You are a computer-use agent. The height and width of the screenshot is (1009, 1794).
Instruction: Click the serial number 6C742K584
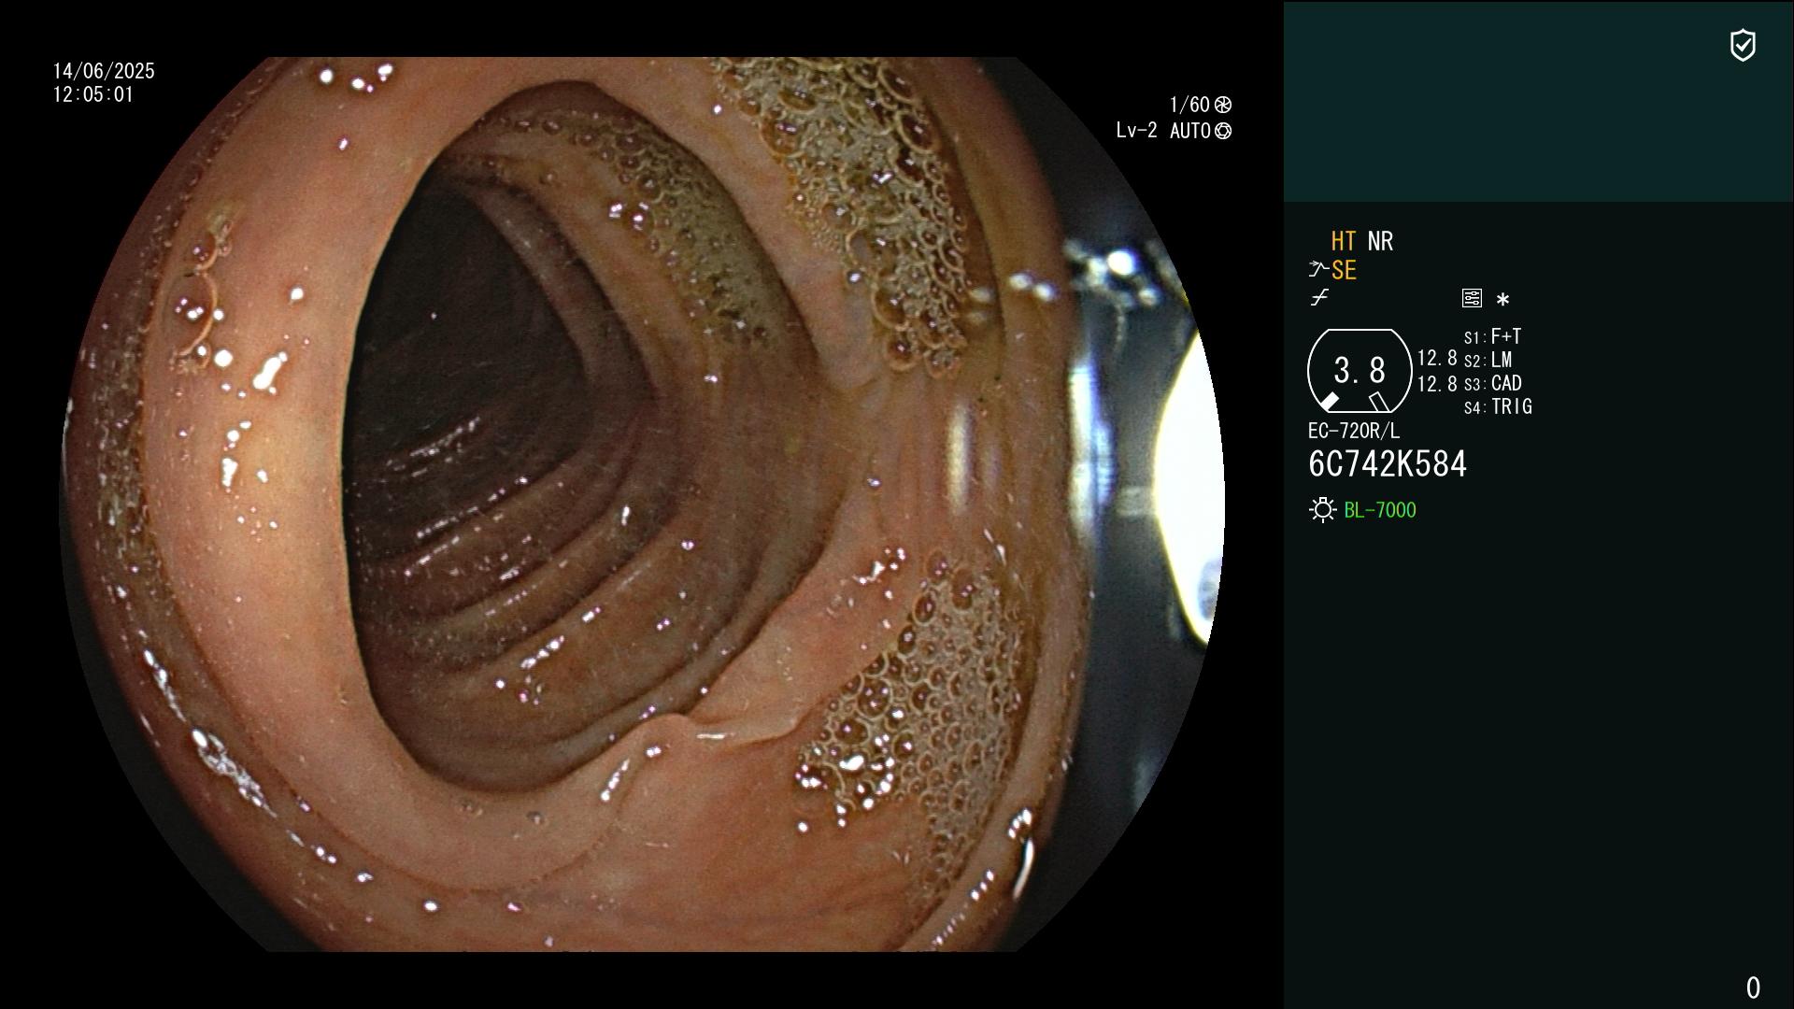click(1388, 464)
